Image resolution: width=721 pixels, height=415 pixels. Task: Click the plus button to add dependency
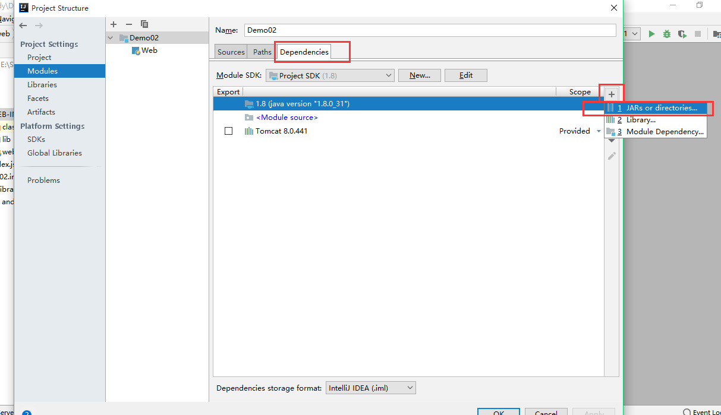612,94
